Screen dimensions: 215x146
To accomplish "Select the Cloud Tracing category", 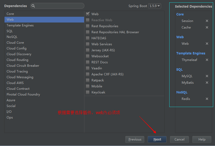I will (44, 71).
